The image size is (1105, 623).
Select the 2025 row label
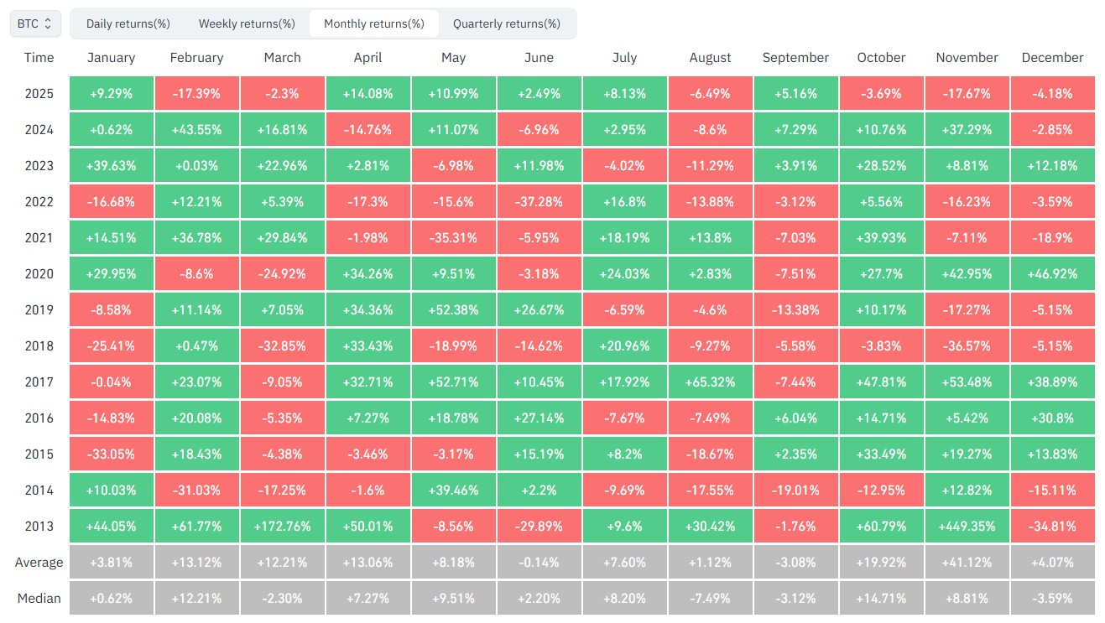[x=39, y=94]
